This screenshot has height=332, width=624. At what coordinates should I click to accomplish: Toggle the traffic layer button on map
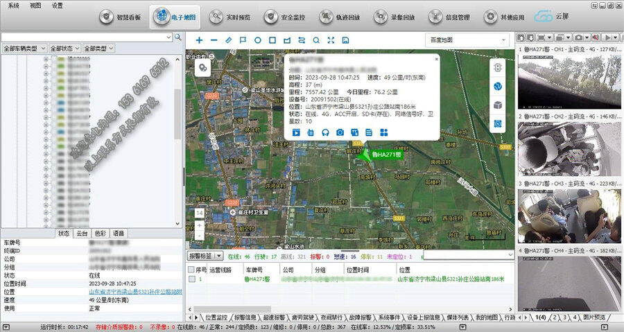(x=497, y=67)
